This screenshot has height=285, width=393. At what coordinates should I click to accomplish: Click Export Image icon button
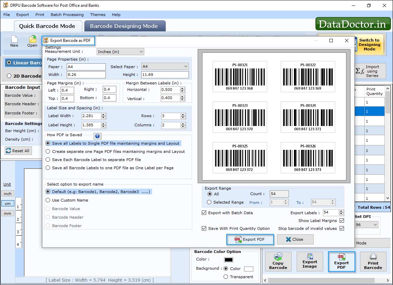[310, 262]
